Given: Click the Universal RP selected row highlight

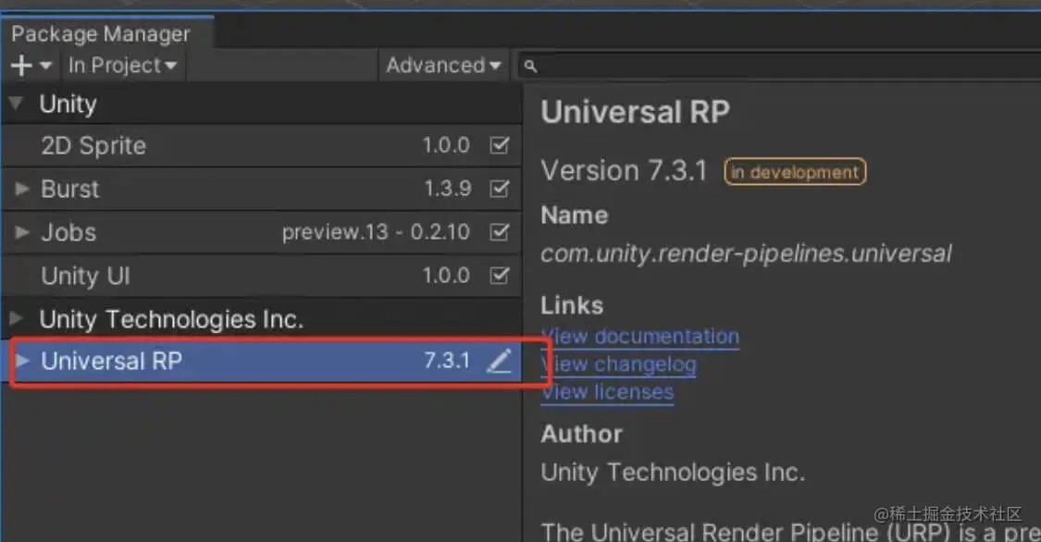Looking at the screenshot, I should click(259, 361).
